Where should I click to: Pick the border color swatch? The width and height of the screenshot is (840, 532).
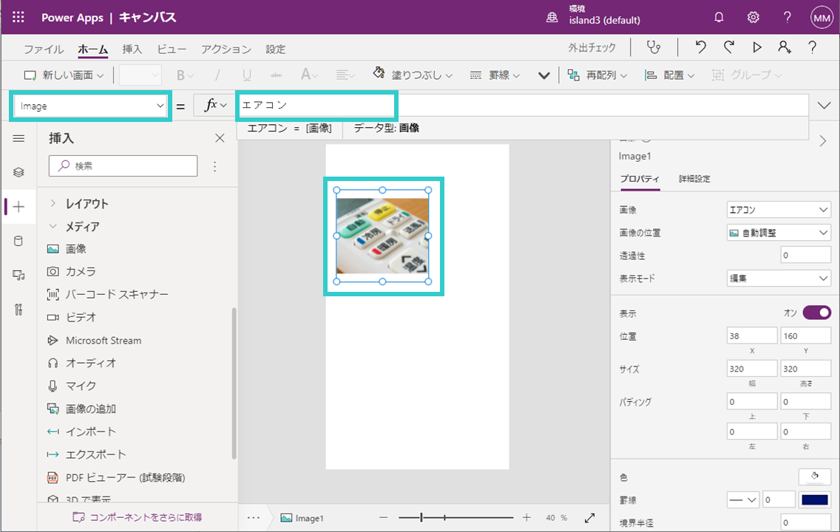(814, 500)
